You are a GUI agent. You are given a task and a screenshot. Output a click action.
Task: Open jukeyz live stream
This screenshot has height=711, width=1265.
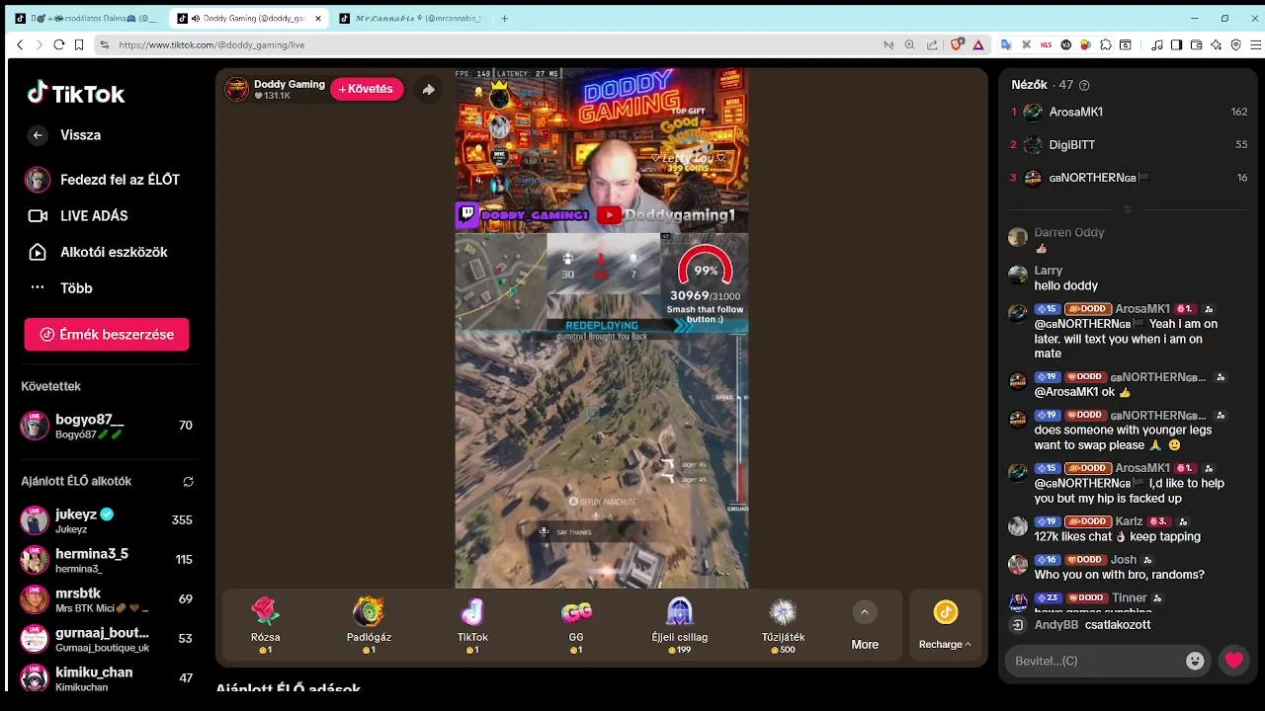(107, 520)
